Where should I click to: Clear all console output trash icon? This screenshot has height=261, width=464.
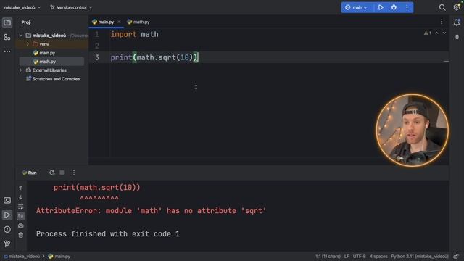[21, 235]
